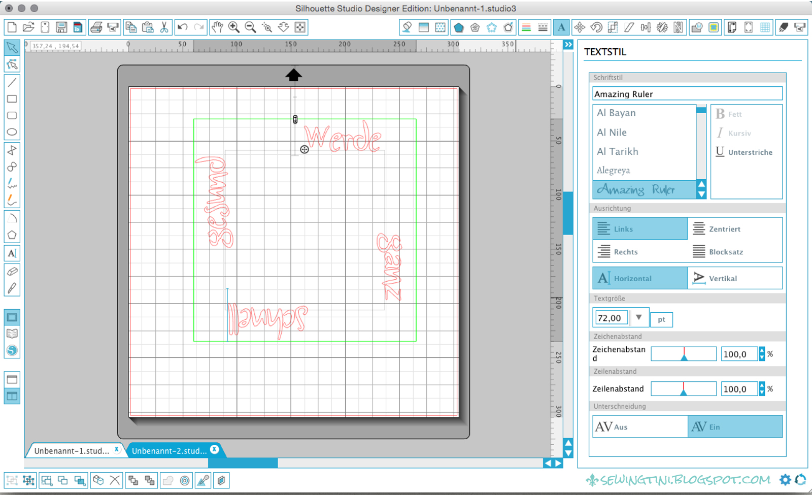Pick the Draw Ellipse tool

12,133
